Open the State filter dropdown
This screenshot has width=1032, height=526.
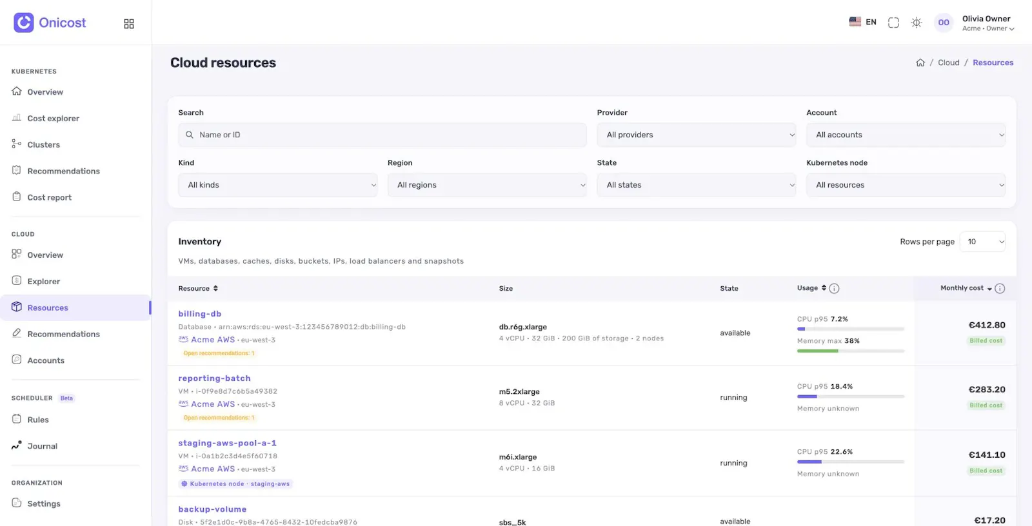[697, 186]
